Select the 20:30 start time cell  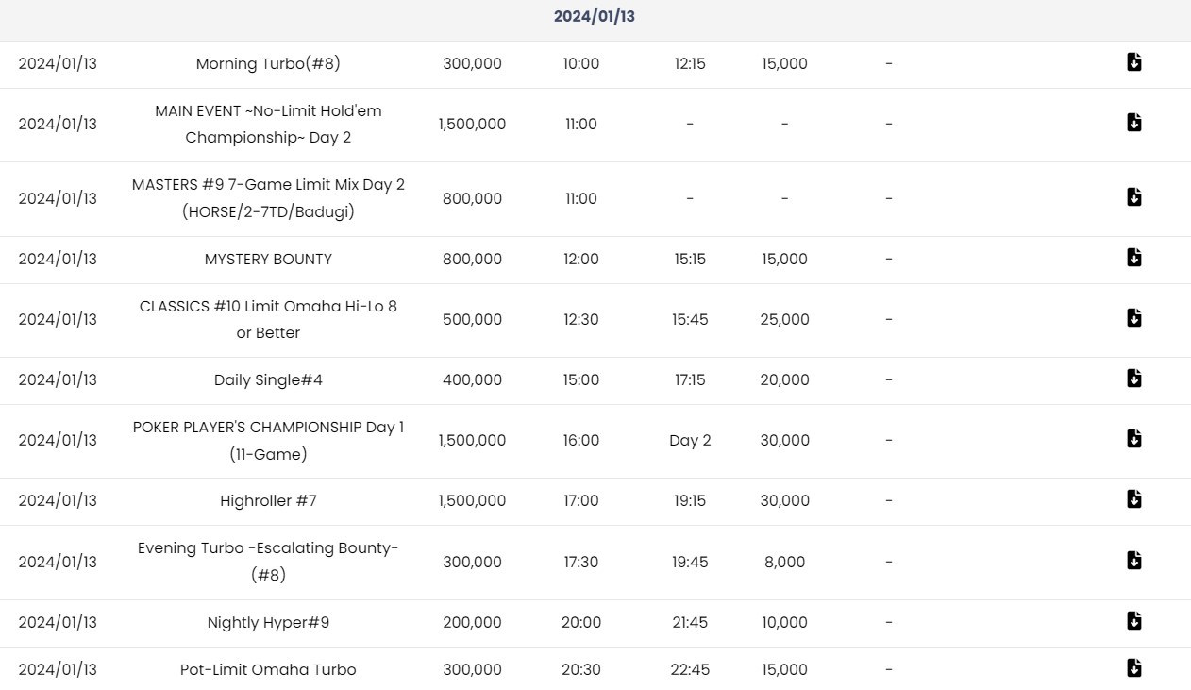click(x=581, y=669)
